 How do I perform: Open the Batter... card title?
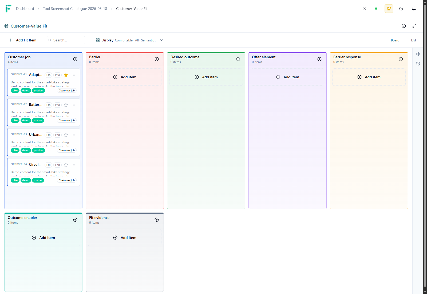pos(35,105)
